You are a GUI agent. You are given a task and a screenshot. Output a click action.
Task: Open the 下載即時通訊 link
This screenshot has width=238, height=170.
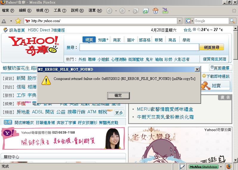(218, 76)
